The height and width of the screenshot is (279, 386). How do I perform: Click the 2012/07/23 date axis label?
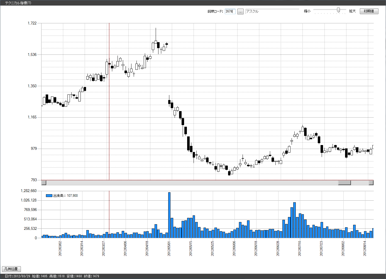pyautogui.click(x=321, y=248)
